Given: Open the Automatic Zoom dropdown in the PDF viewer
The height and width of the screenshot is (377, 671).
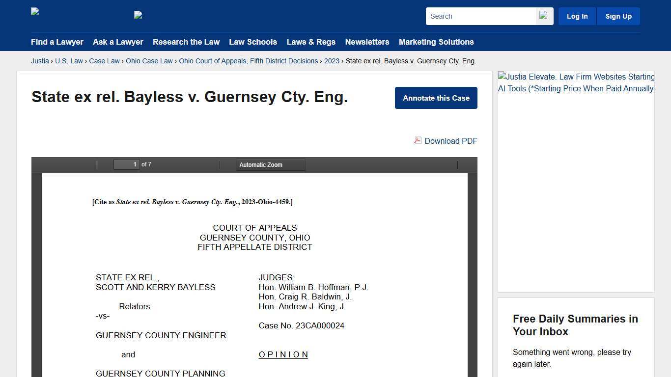Looking at the screenshot, I should coord(270,164).
